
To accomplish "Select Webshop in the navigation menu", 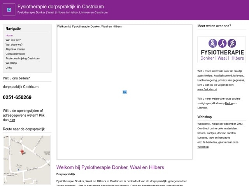I will pyautogui.click(x=11, y=63).
